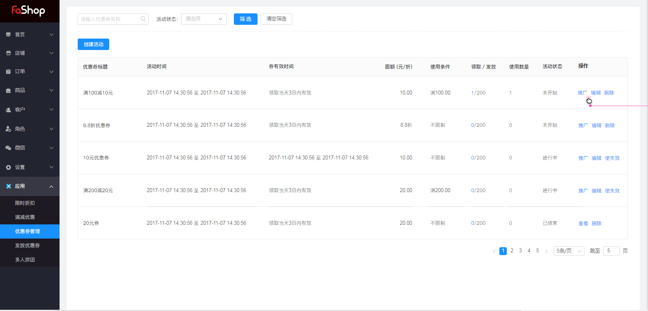Expand the 设置 menu chevron
Viewport: 648px width, 311px height.
(x=51, y=167)
